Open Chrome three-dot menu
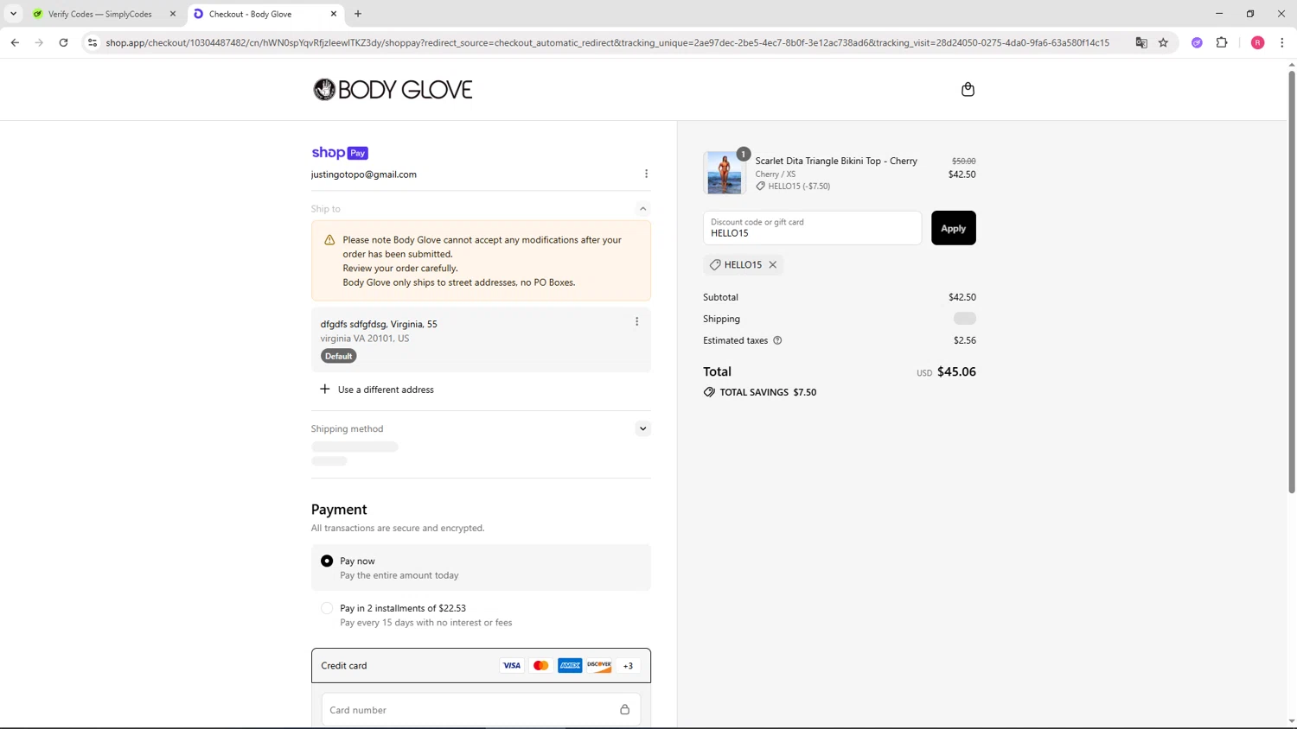This screenshot has width=1297, height=729. (x=1281, y=42)
